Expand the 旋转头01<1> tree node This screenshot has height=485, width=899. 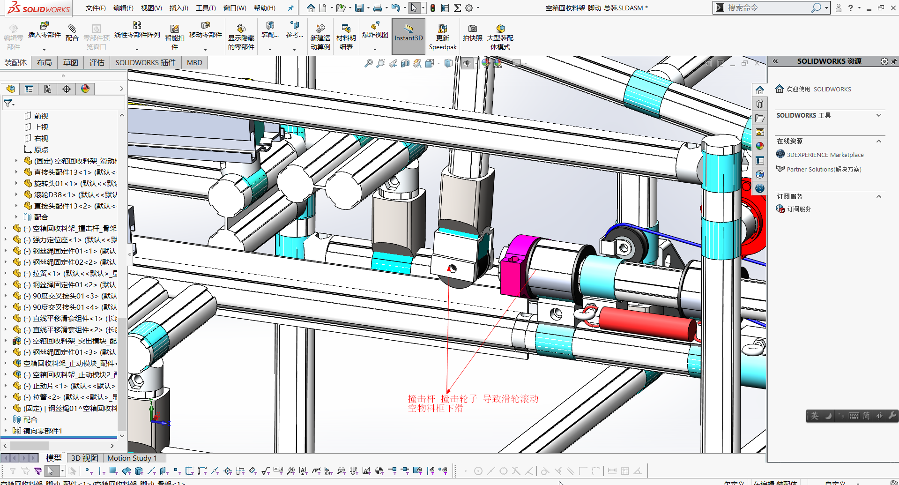(16, 183)
